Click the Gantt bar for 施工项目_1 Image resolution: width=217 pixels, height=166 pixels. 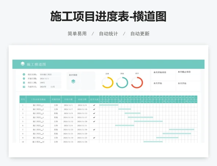[x=109, y=105]
